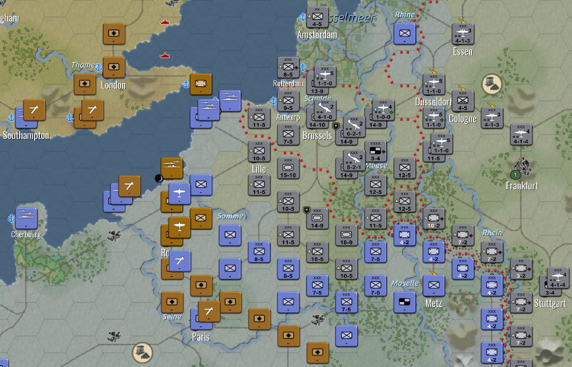Screen dimensions: 572x367
Task: Click the supply depot icon east of Dusseldorf
Action: tap(492, 84)
